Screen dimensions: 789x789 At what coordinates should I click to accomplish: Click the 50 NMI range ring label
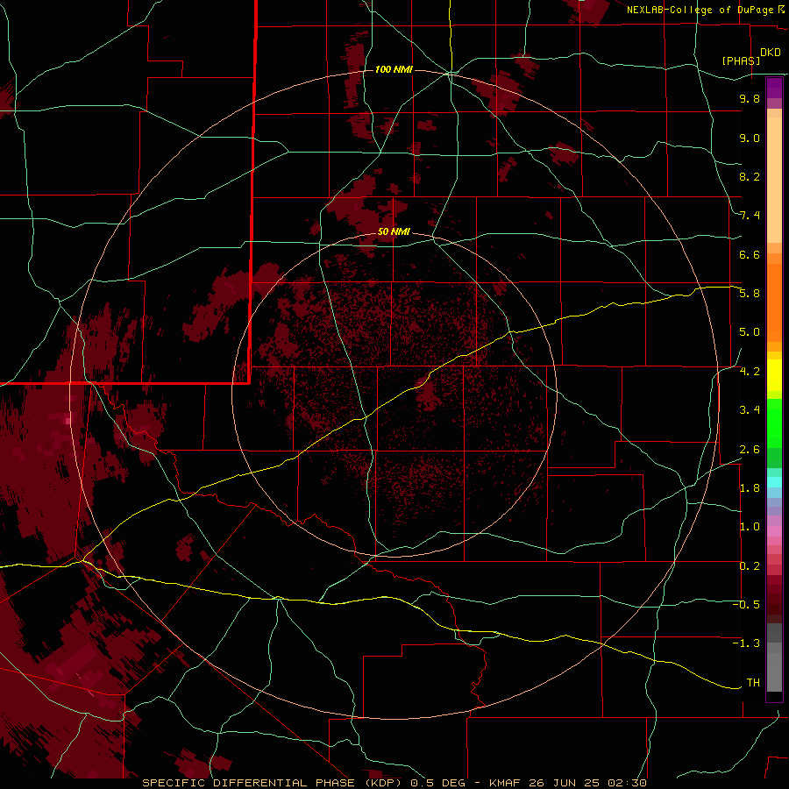click(x=394, y=231)
